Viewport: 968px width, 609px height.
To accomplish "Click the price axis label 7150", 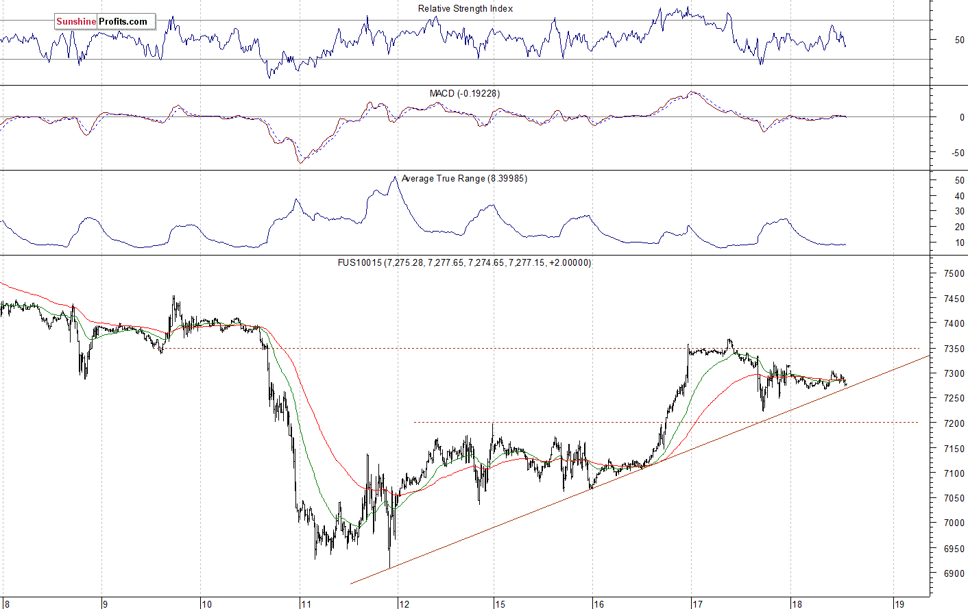I will [x=954, y=449].
